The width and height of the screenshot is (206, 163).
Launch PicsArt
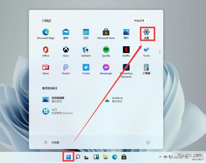pyautogui.click(x=66, y=69)
